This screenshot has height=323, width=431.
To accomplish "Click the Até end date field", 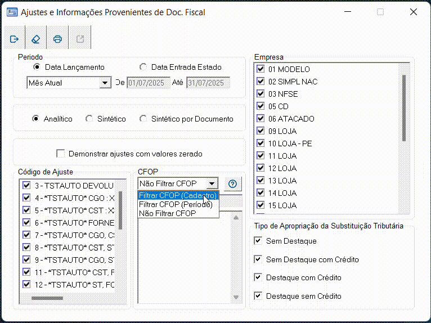I will point(208,83).
